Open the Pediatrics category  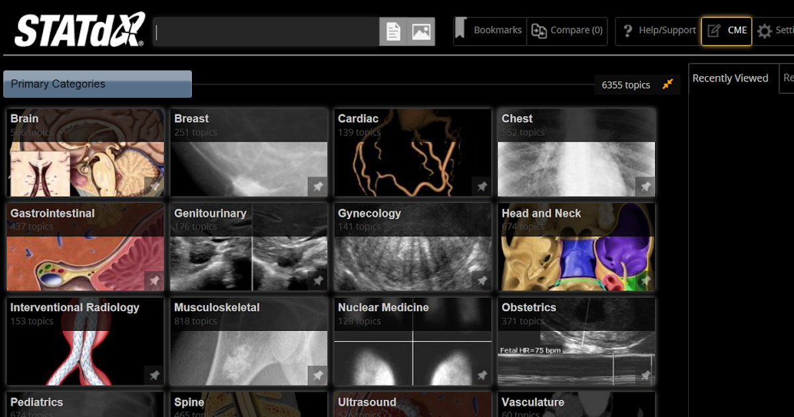(x=85, y=404)
